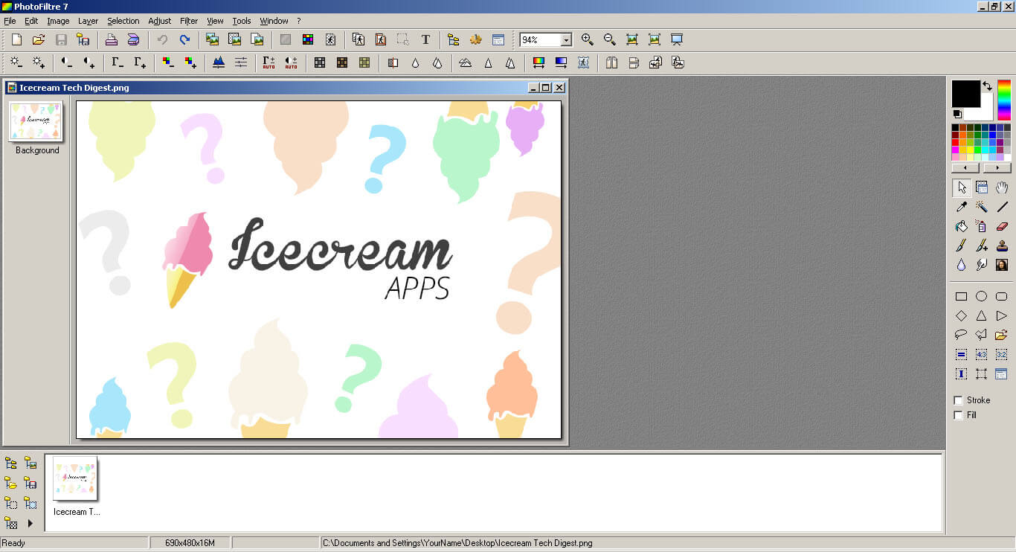Select the Eraser tool
Image resolution: width=1016 pixels, height=552 pixels.
[1002, 226]
